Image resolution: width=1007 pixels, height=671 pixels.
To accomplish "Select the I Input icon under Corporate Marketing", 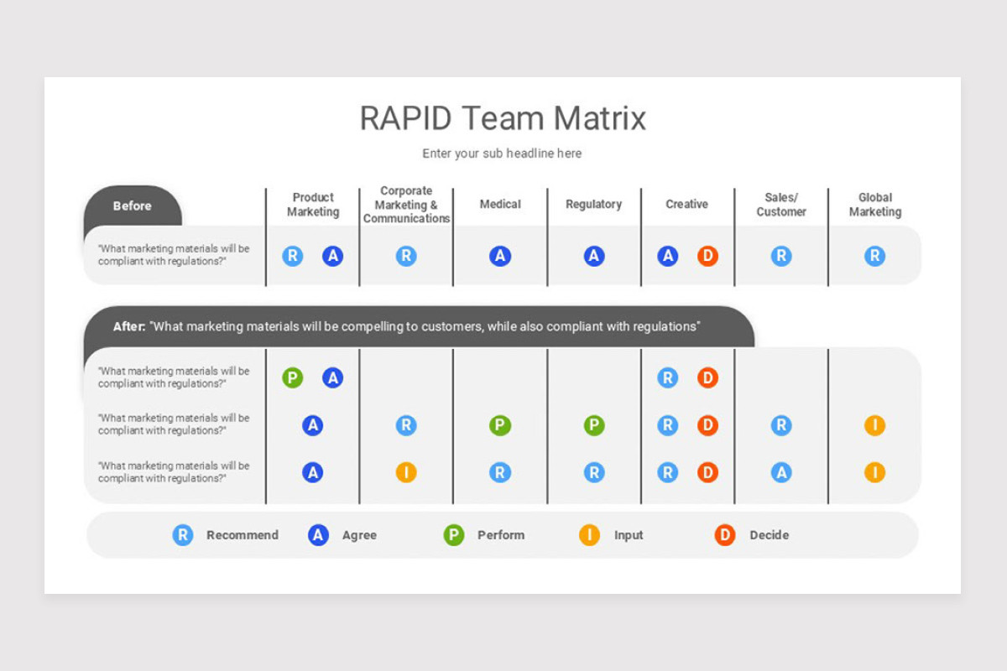I will pos(406,472).
